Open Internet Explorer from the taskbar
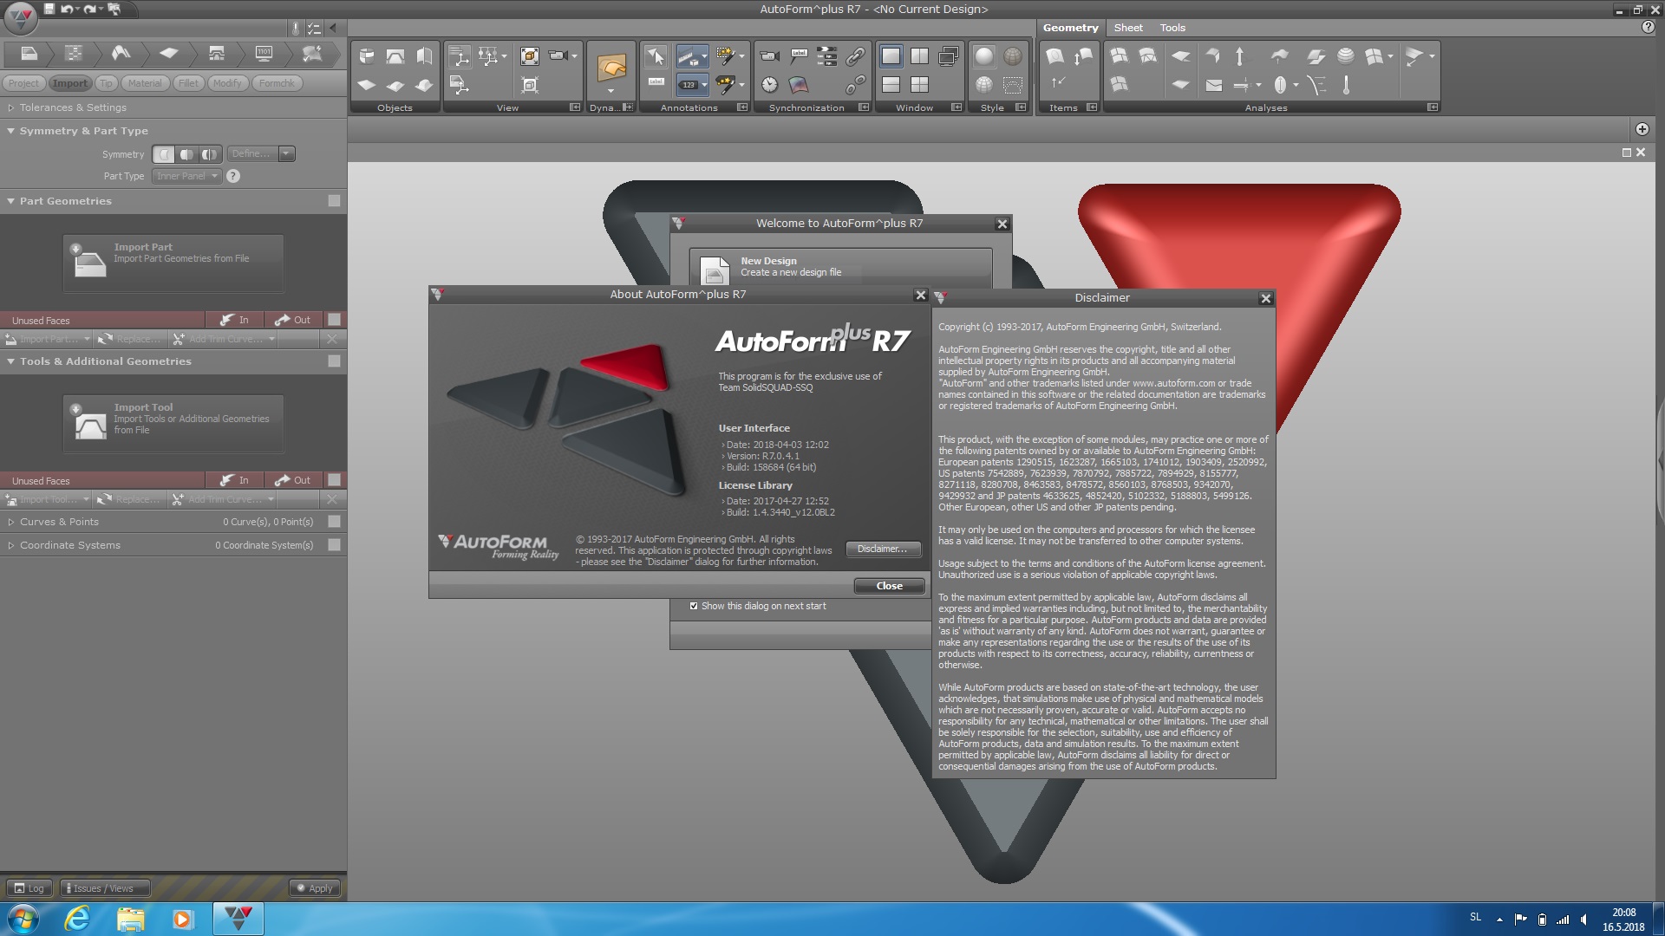This screenshot has width=1665, height=936. pos(78,919)
